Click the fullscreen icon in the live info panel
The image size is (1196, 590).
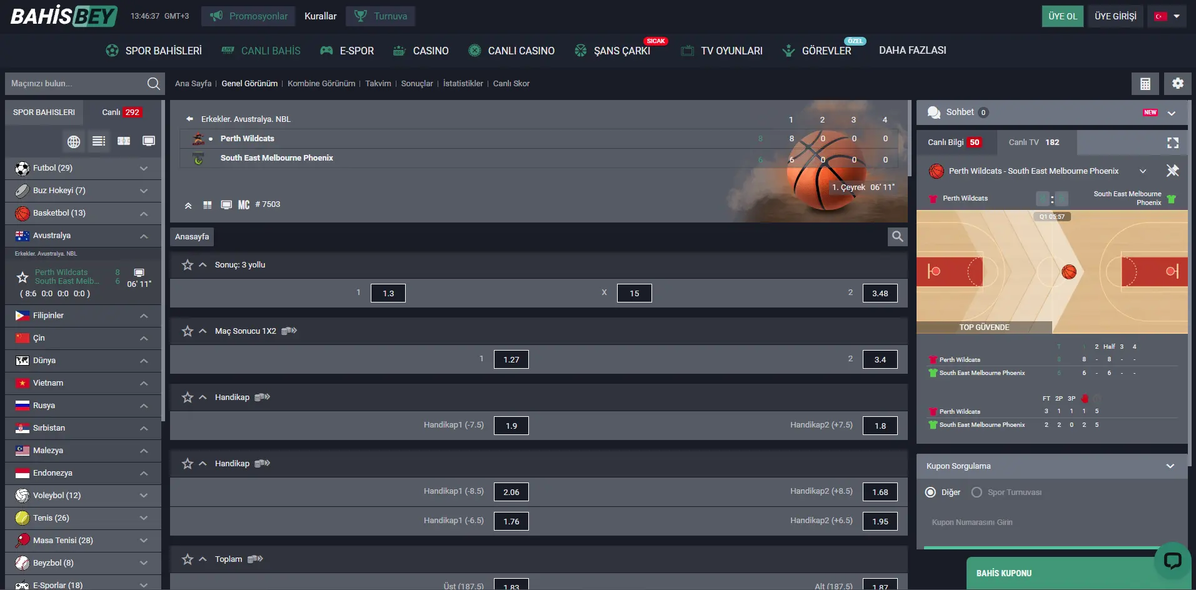click(1173, 142)
